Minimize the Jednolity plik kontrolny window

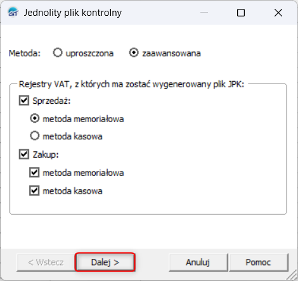[x=204, y=13]
